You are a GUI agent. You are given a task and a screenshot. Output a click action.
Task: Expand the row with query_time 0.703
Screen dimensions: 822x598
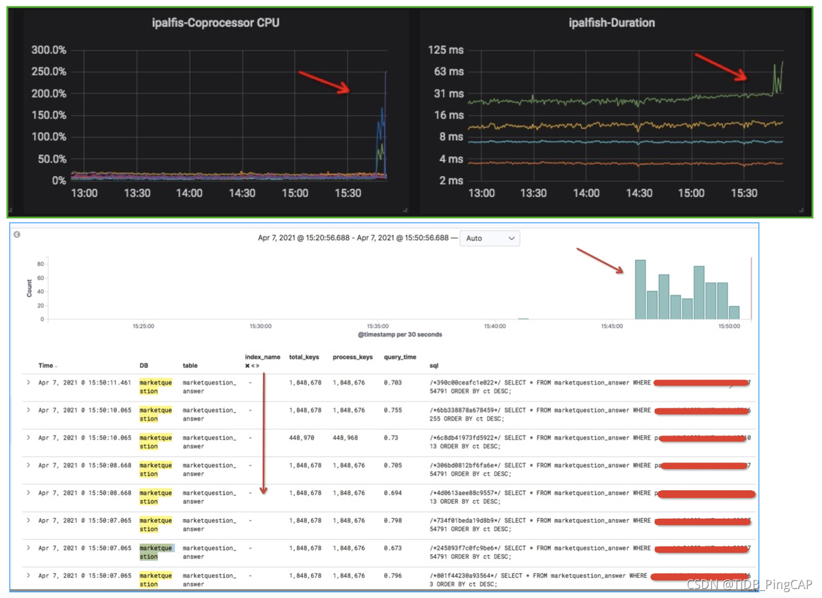(x=28, y=383)
